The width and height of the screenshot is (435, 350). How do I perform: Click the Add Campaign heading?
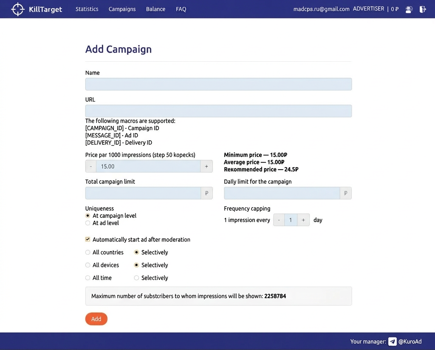tap(119, 49)
